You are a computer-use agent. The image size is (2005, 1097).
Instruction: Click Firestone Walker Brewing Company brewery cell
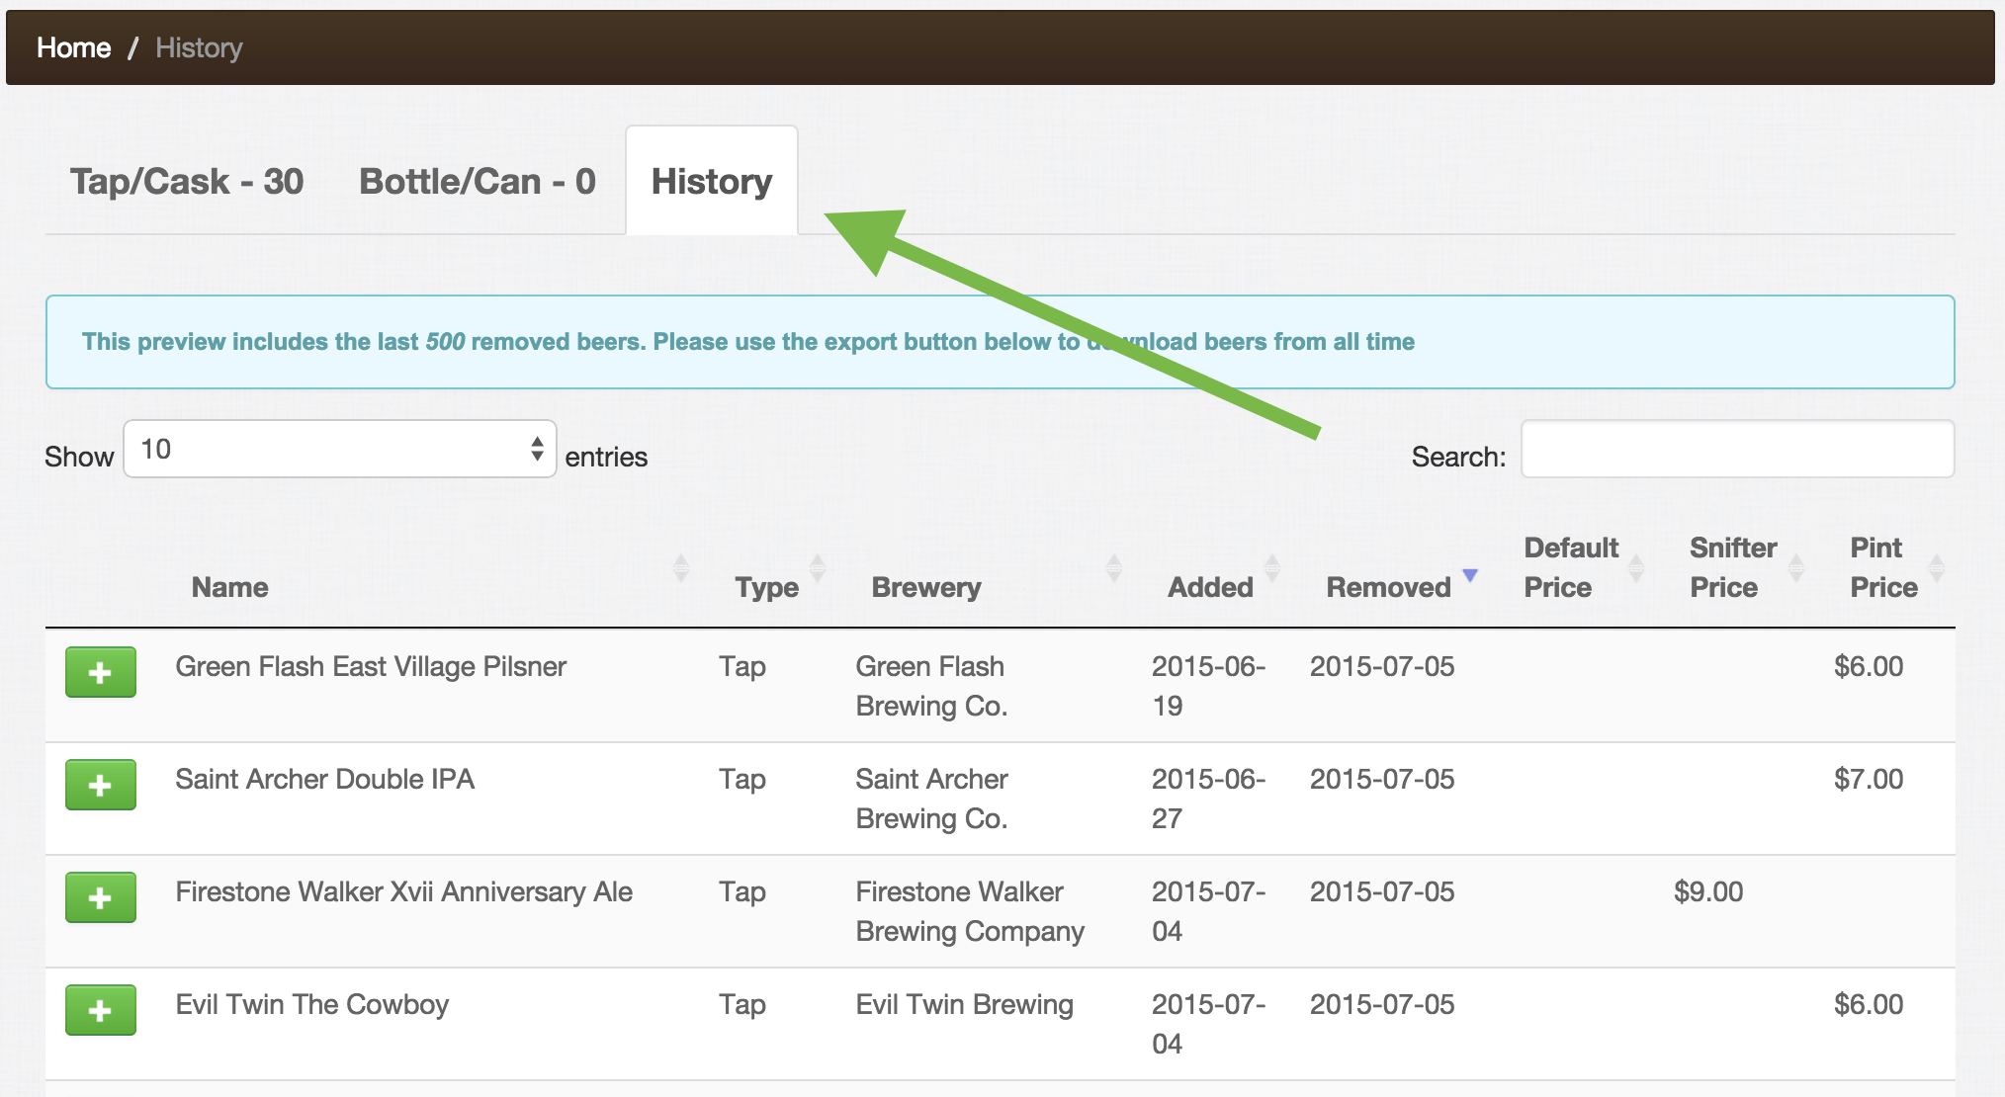point(970,911)
